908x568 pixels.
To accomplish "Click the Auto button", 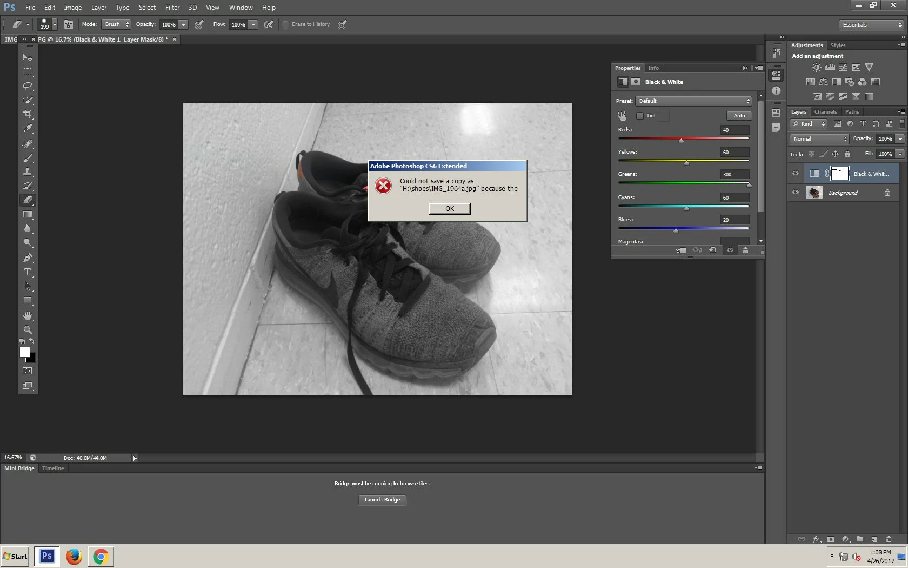I will click(x=739, y=116).
